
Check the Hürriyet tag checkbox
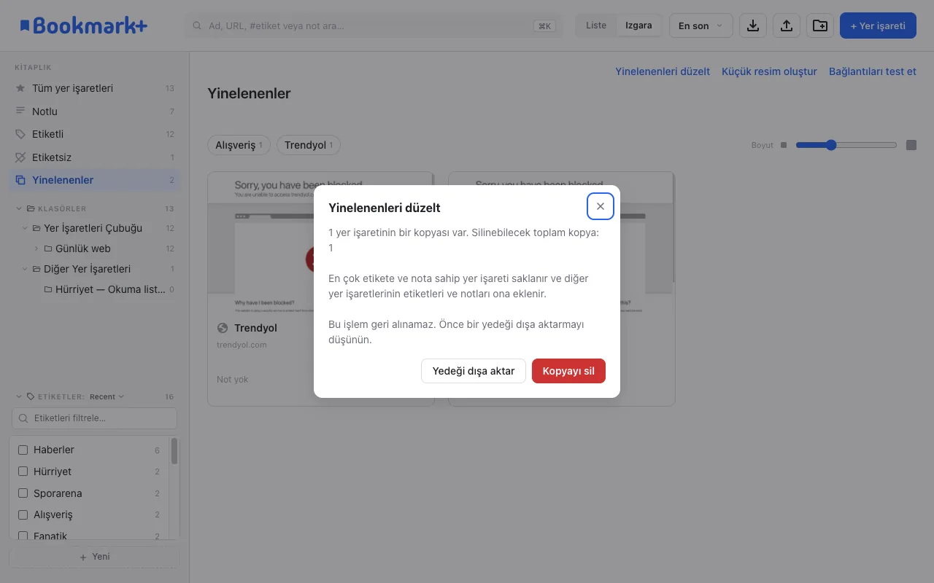point(23,472)
